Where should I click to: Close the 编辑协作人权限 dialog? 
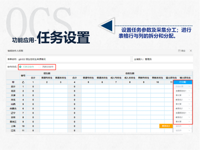pyautogui.click(x=191, y=51)
